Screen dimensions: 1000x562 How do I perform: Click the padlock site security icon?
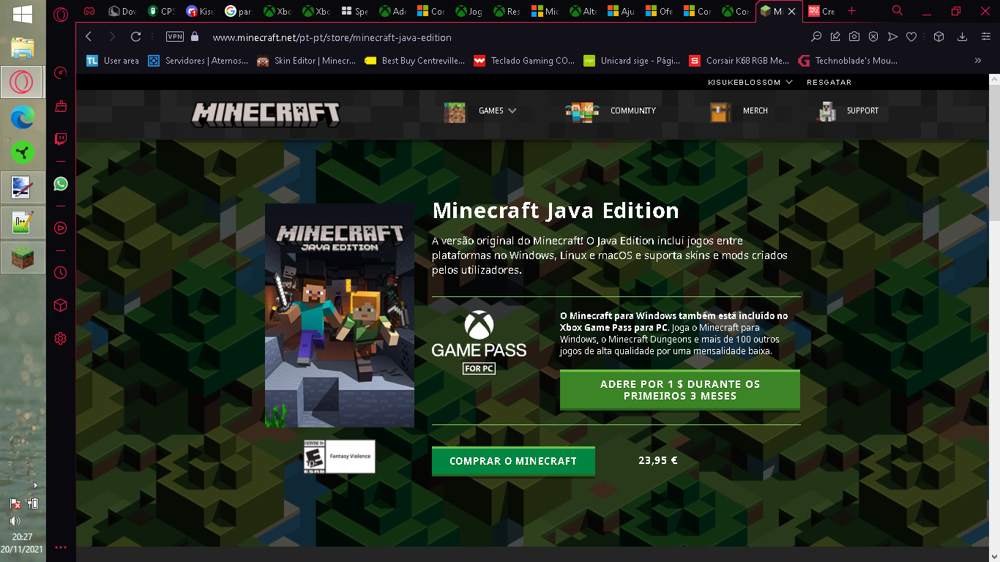tap(194, 37)
